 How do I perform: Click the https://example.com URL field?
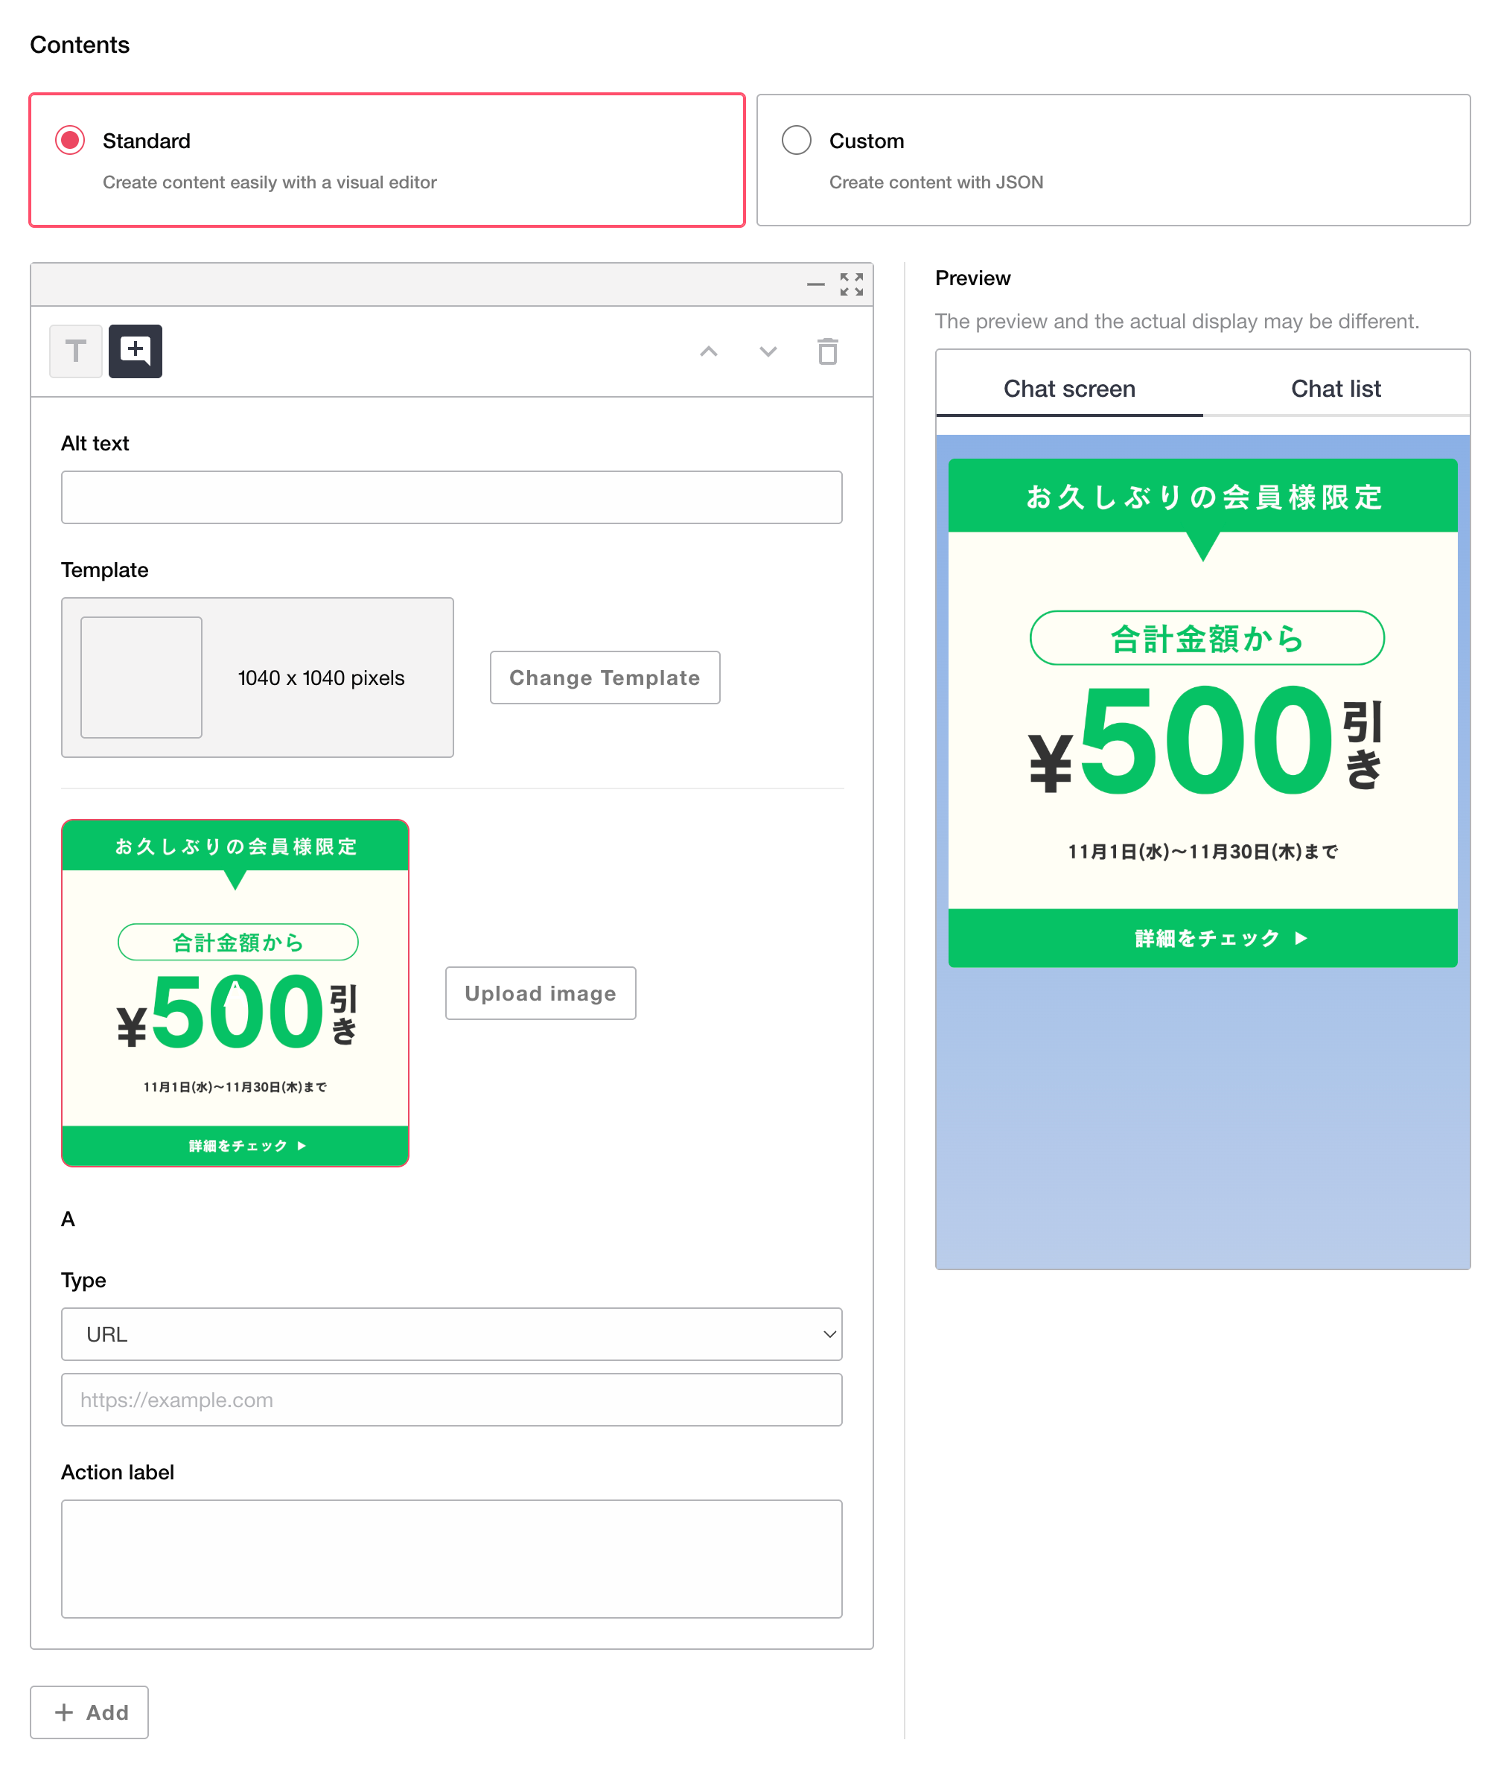tap(451, 1399)
